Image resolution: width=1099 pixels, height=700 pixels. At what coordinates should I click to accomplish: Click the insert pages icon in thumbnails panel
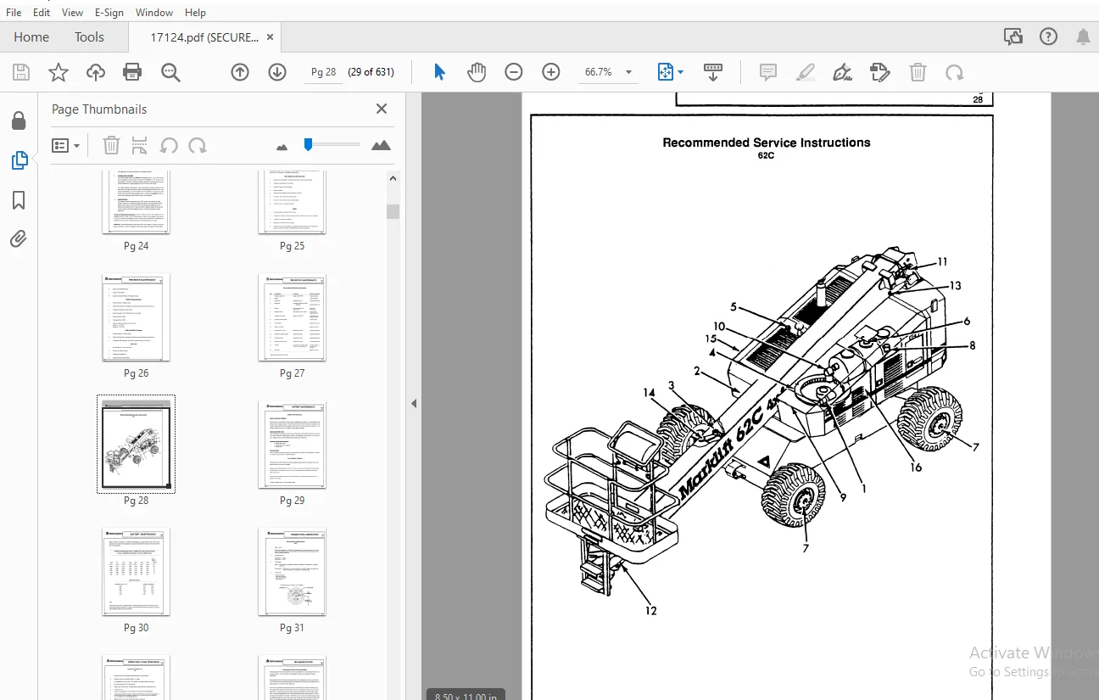click(140, 145)
